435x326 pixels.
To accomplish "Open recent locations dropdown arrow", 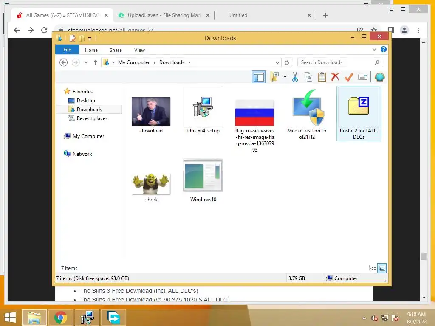I will pyautogui.click(x=86, y=62).
